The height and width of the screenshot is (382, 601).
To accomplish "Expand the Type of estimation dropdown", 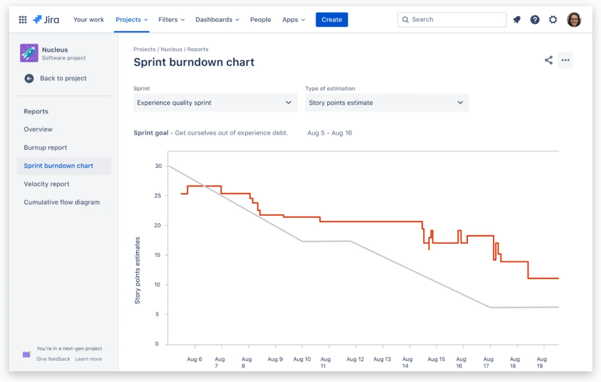I will click(387, 103).
